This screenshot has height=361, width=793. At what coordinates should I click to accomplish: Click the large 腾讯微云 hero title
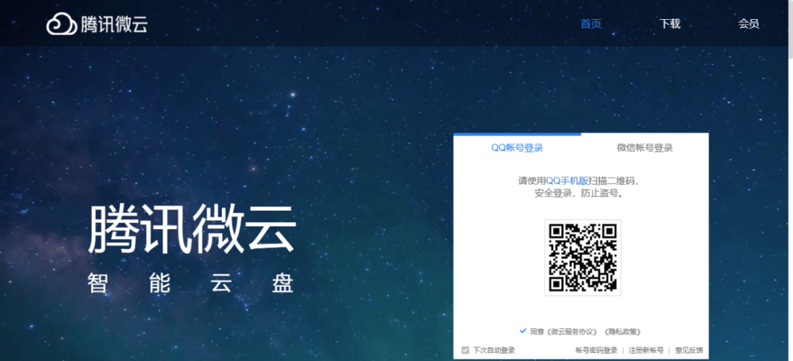tap(192, 229)
